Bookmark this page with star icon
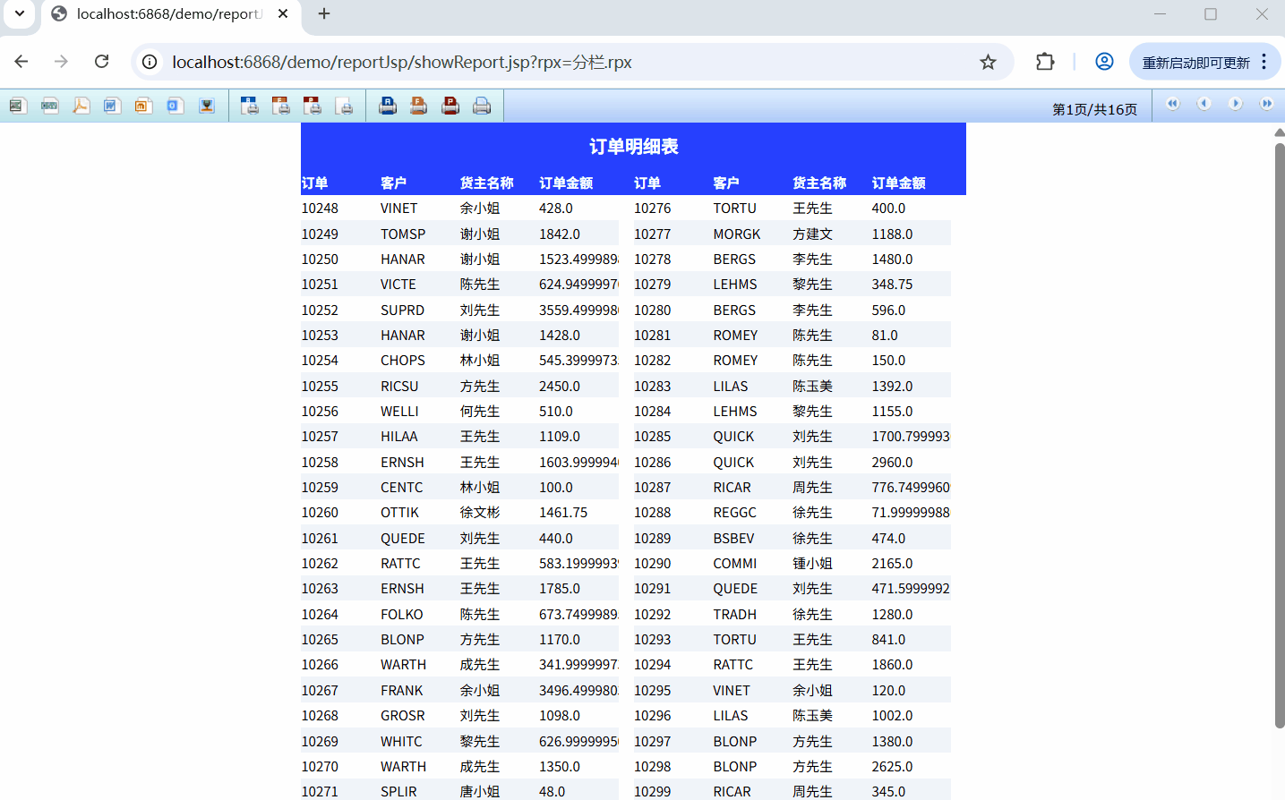Screen dimensions: 1285x800 [988, 62]
